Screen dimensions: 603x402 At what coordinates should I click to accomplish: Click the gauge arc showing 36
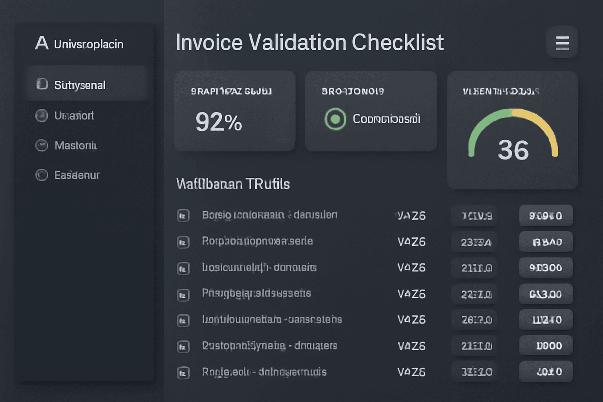513,133
